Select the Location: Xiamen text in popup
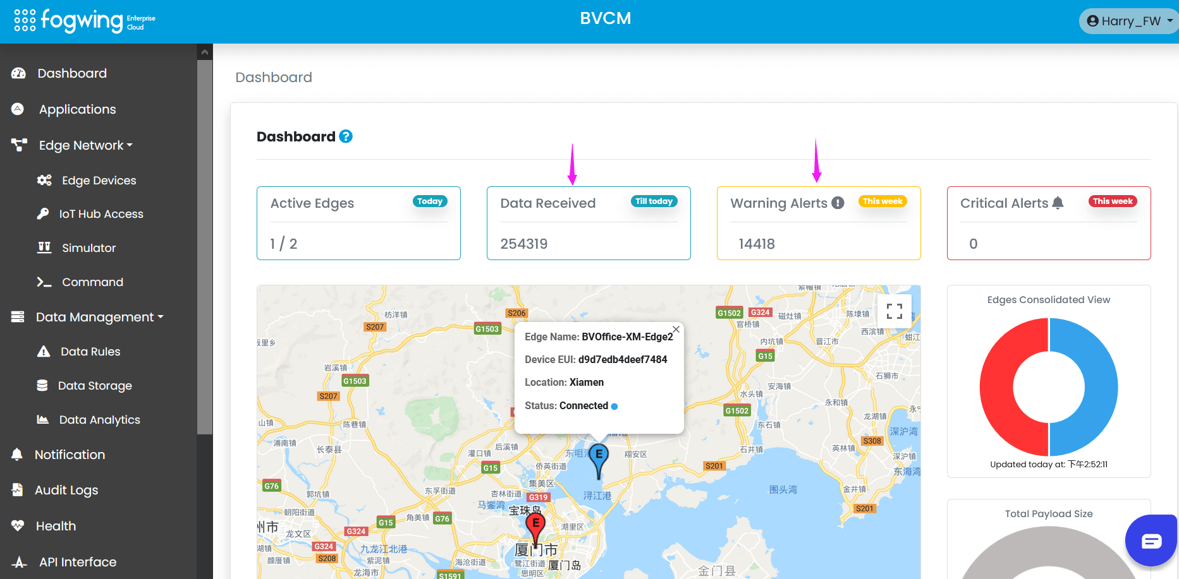The width and height of the screenshot is (1179, 579). [565, 382]
